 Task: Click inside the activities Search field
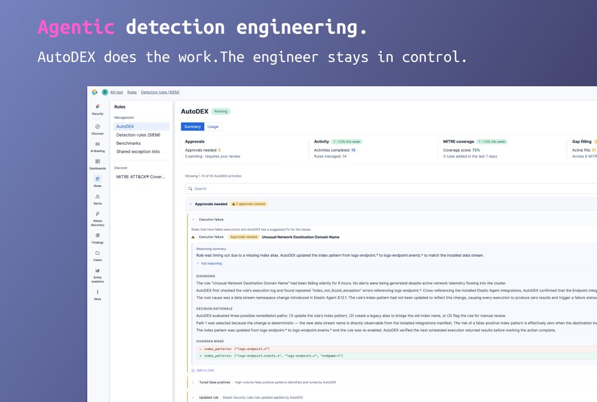392,189
